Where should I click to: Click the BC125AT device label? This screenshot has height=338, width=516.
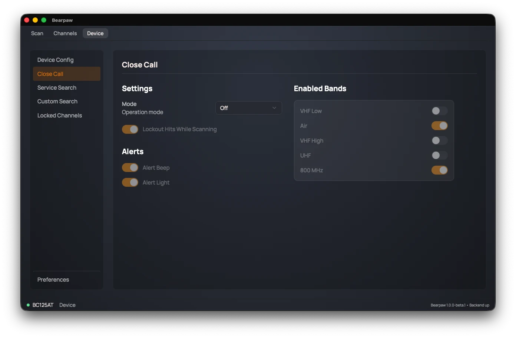coord(43,305)
